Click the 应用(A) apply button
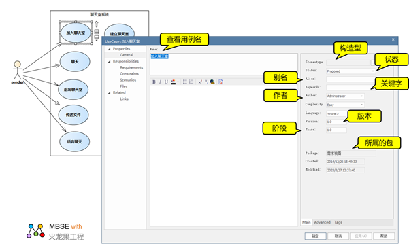409x250 pixels. tap(361, 236)
